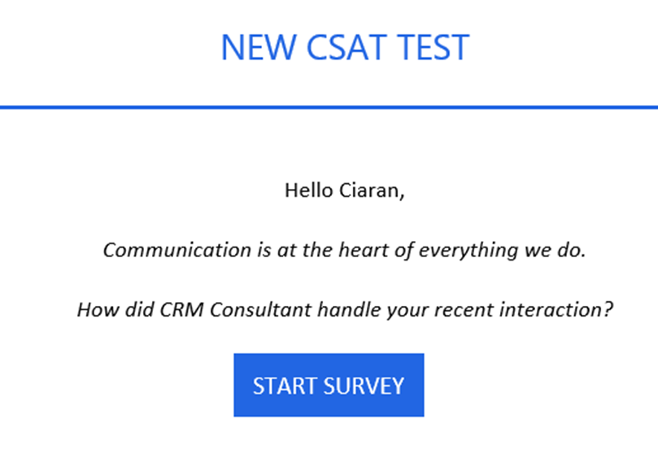
Task: Click the word SURVEY on blue button
Action: [x=364, y=386]
